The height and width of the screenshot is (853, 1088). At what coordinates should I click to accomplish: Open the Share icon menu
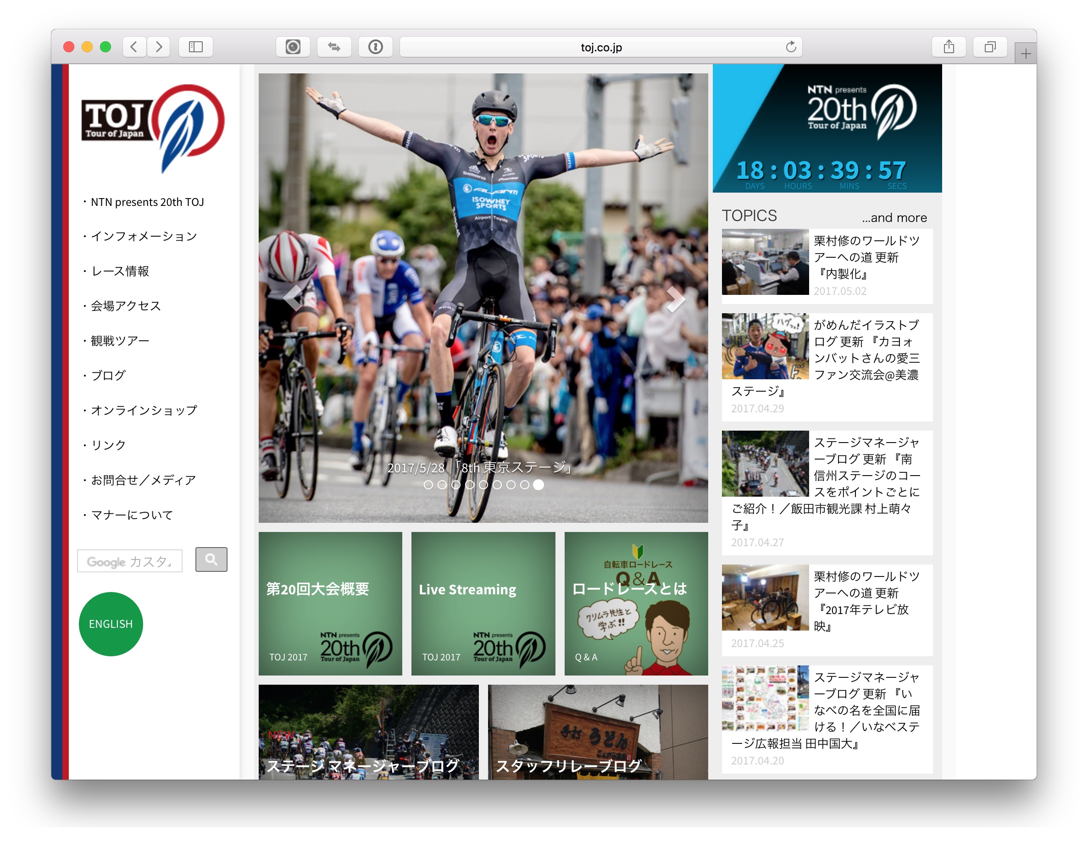[949, 47]
